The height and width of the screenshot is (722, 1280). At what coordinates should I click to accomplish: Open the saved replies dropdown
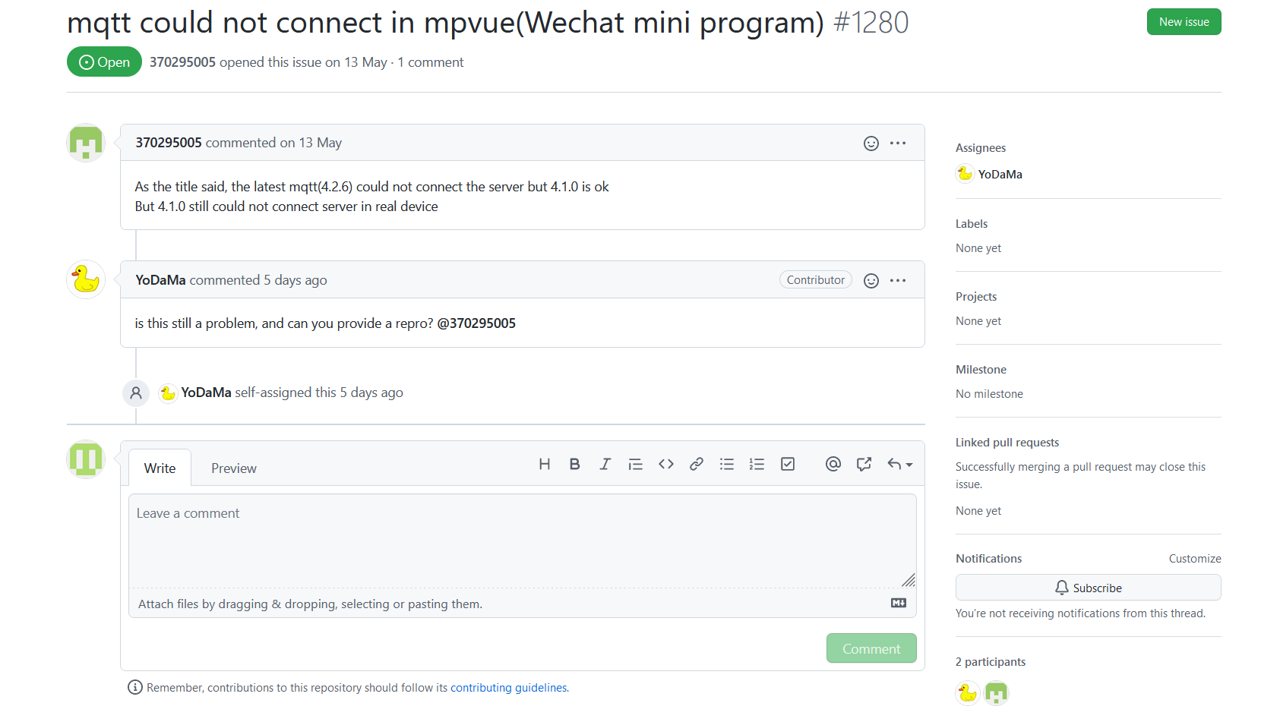899,464
